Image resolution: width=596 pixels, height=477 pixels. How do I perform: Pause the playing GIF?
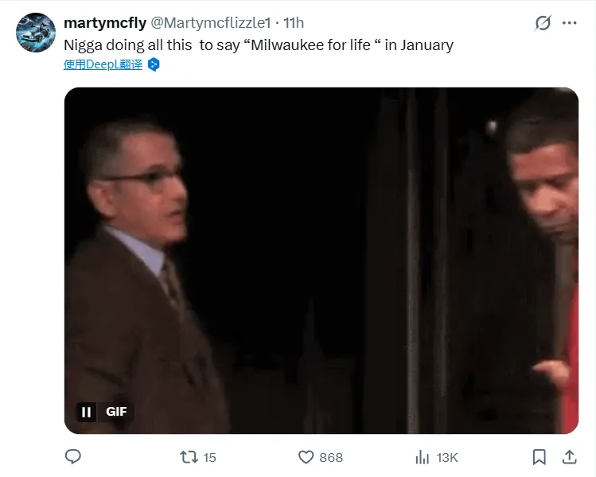click(x=87, y=412)
